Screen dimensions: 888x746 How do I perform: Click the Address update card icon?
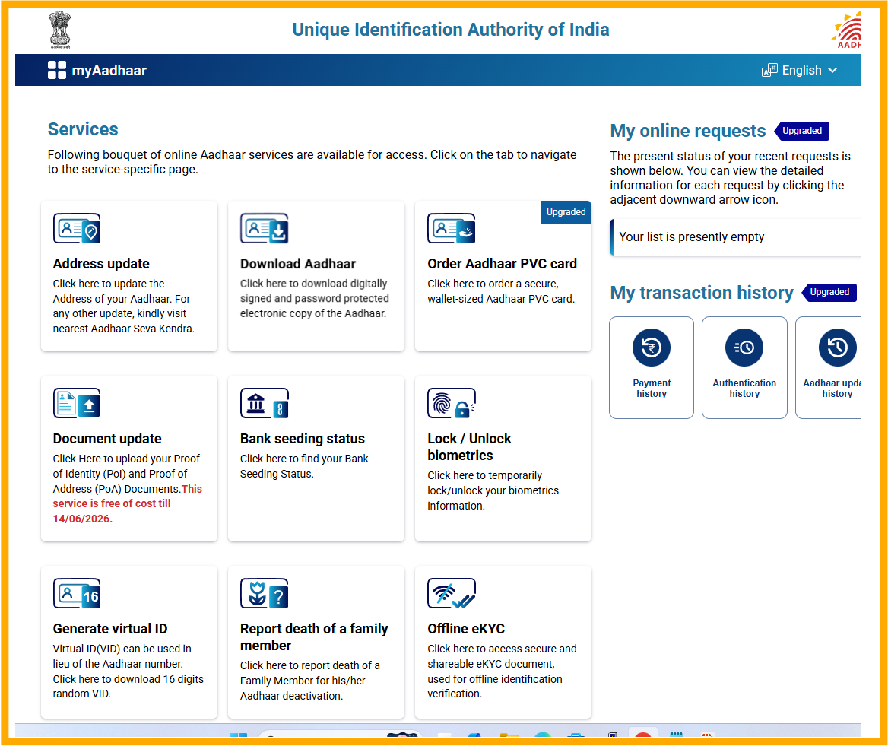coord(77,228)
